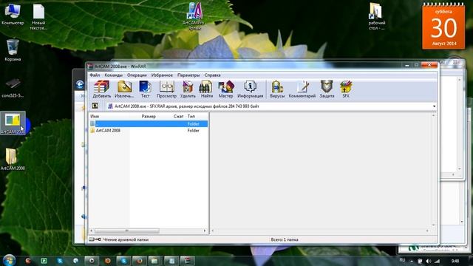Click the Удалить (Delete) toolbar icon
The width and height of the screenshot is (473, 266).
[x=188, y=89]
